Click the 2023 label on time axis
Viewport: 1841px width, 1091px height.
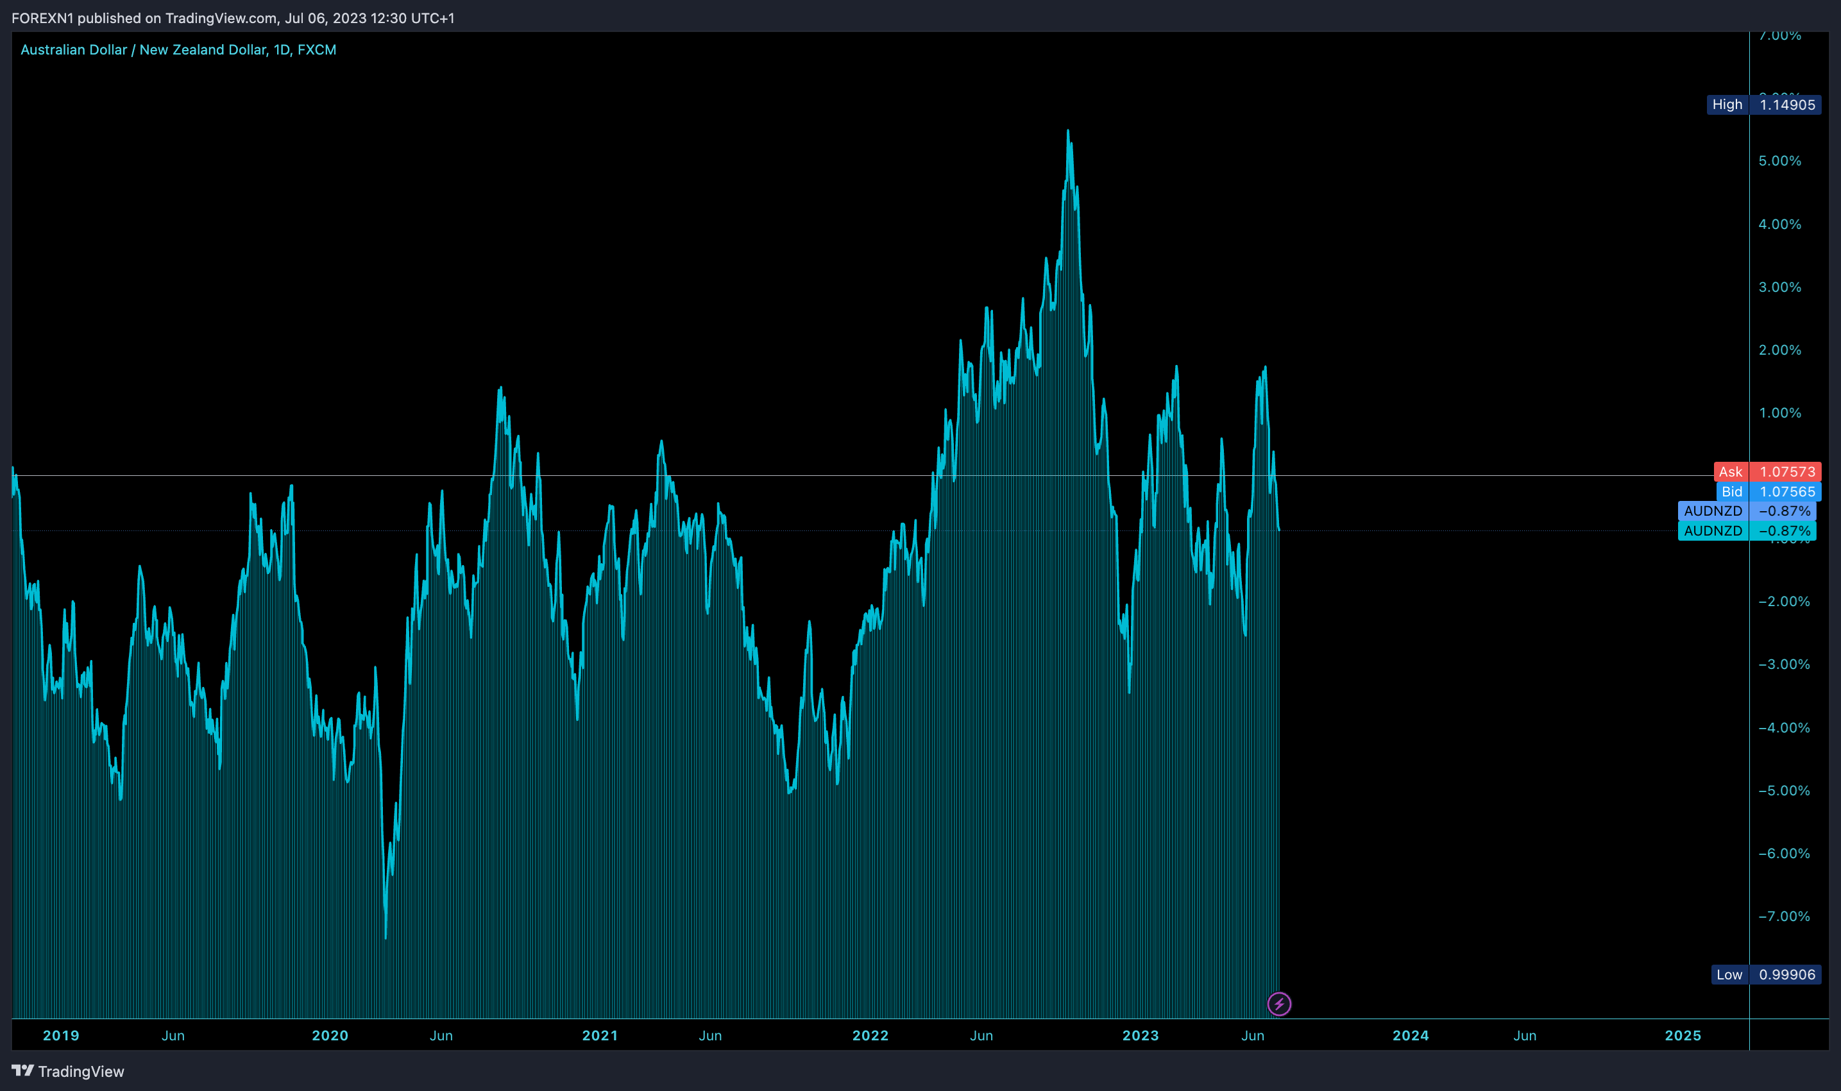(x=1141, y=1035)
